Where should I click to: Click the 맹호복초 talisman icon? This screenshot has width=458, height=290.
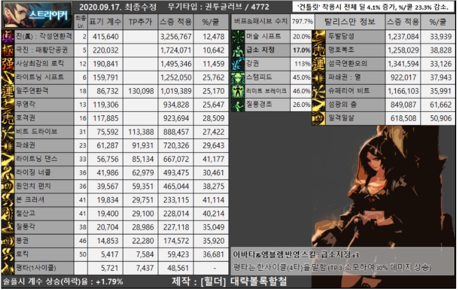click(318, 50)
